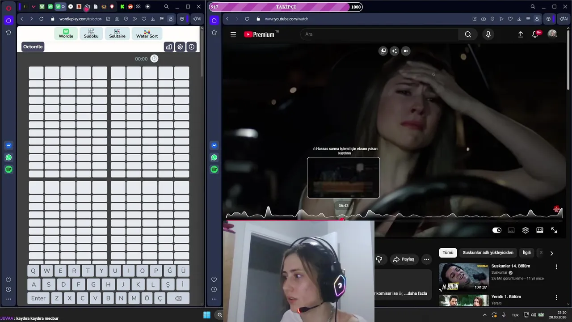Image resolution: width=572 pixels, height=322 pixels.
Task: Open Opera menu logo in left window
Action: (8, 8)
